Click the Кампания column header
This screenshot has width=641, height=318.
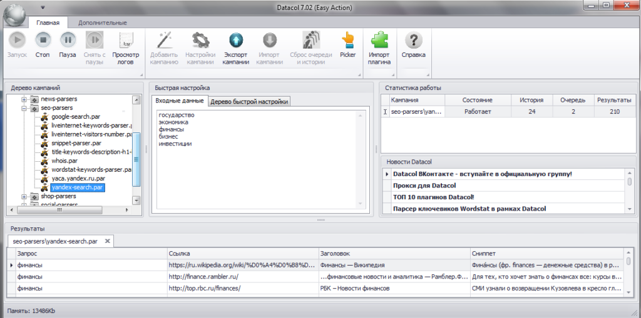tap(416, 100)
